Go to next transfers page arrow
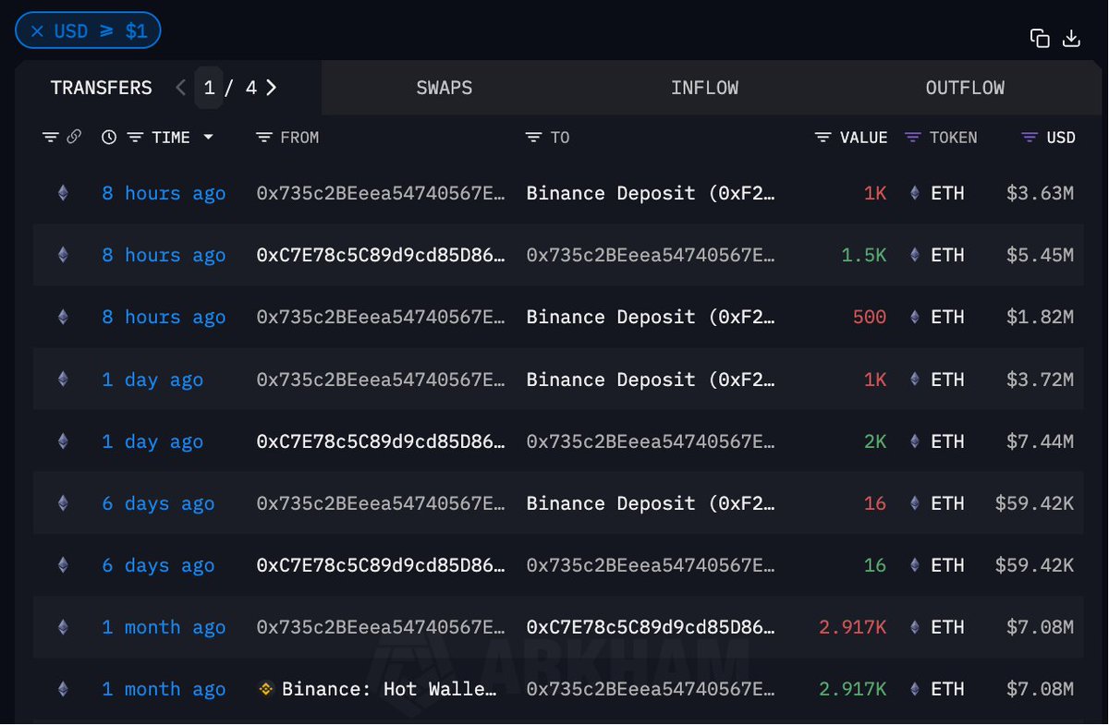The width and height of the screenshot is (1109, 725). coord(271,88)
